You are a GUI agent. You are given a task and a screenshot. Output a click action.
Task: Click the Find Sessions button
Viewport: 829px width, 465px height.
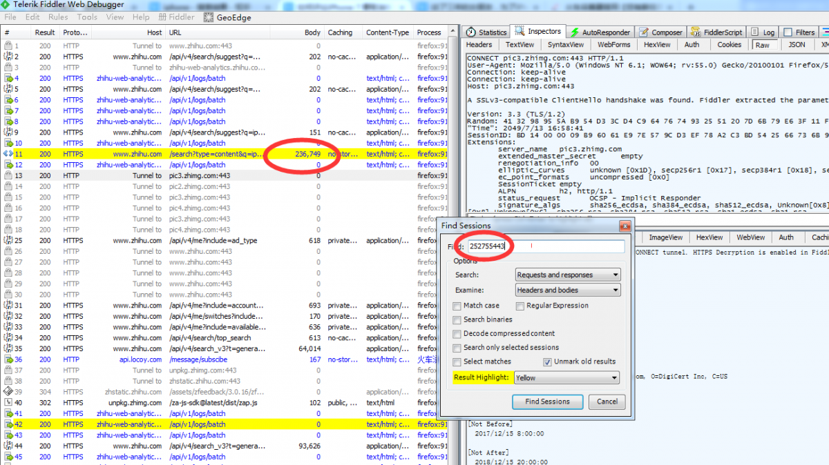click(547, 402)
